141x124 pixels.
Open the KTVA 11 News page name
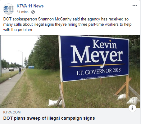point(30,6)
